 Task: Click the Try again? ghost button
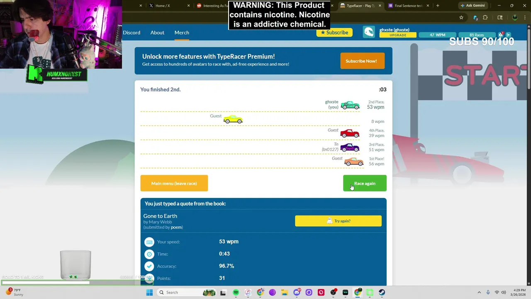click(338, 221)
